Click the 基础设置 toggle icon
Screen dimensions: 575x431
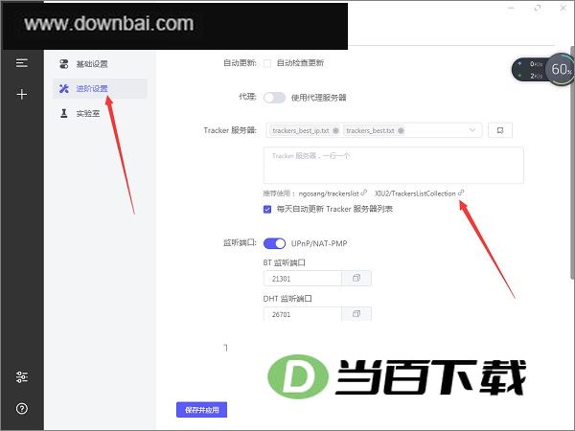point(64,64)
